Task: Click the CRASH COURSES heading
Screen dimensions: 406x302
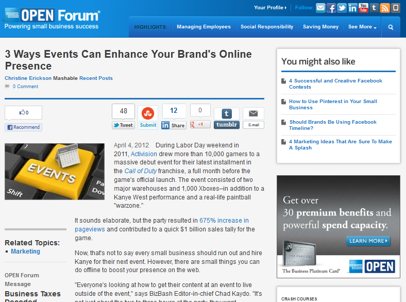Action: point(299,299)
